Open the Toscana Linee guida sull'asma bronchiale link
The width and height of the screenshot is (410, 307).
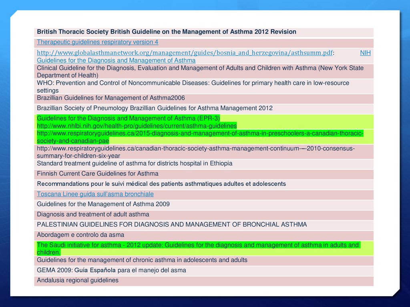point(95,194)
